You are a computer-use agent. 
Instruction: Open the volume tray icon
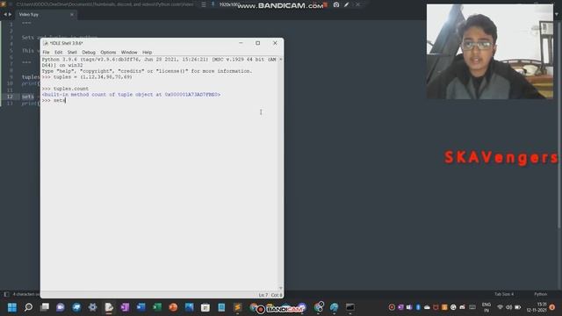coord(508,307)
